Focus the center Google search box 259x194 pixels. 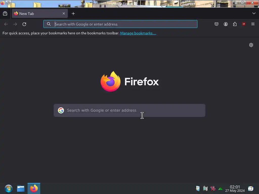click(x=129, y=110)
